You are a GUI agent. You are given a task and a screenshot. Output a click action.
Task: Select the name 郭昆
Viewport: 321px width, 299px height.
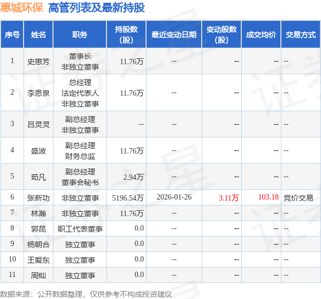[x=39, y=229]
